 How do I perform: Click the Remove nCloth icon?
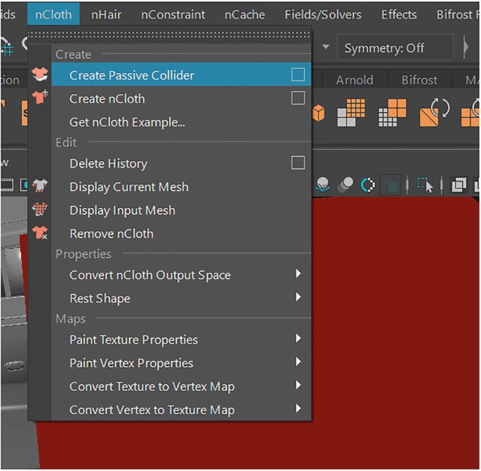pyautogui.click(x=41, y=233)
